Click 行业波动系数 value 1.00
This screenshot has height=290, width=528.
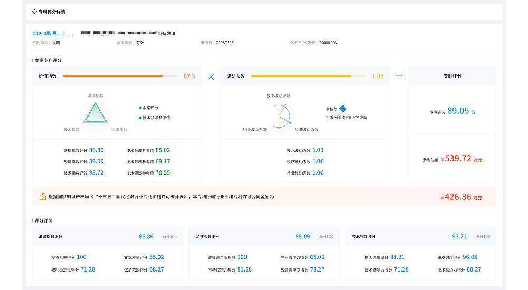318,172
